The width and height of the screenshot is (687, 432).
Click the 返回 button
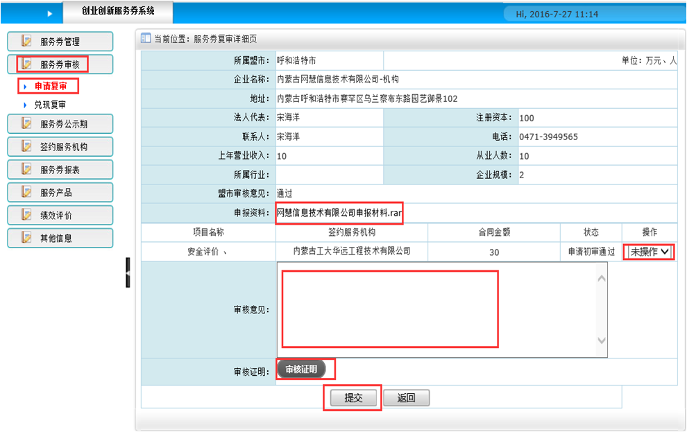tap(406, 398)
